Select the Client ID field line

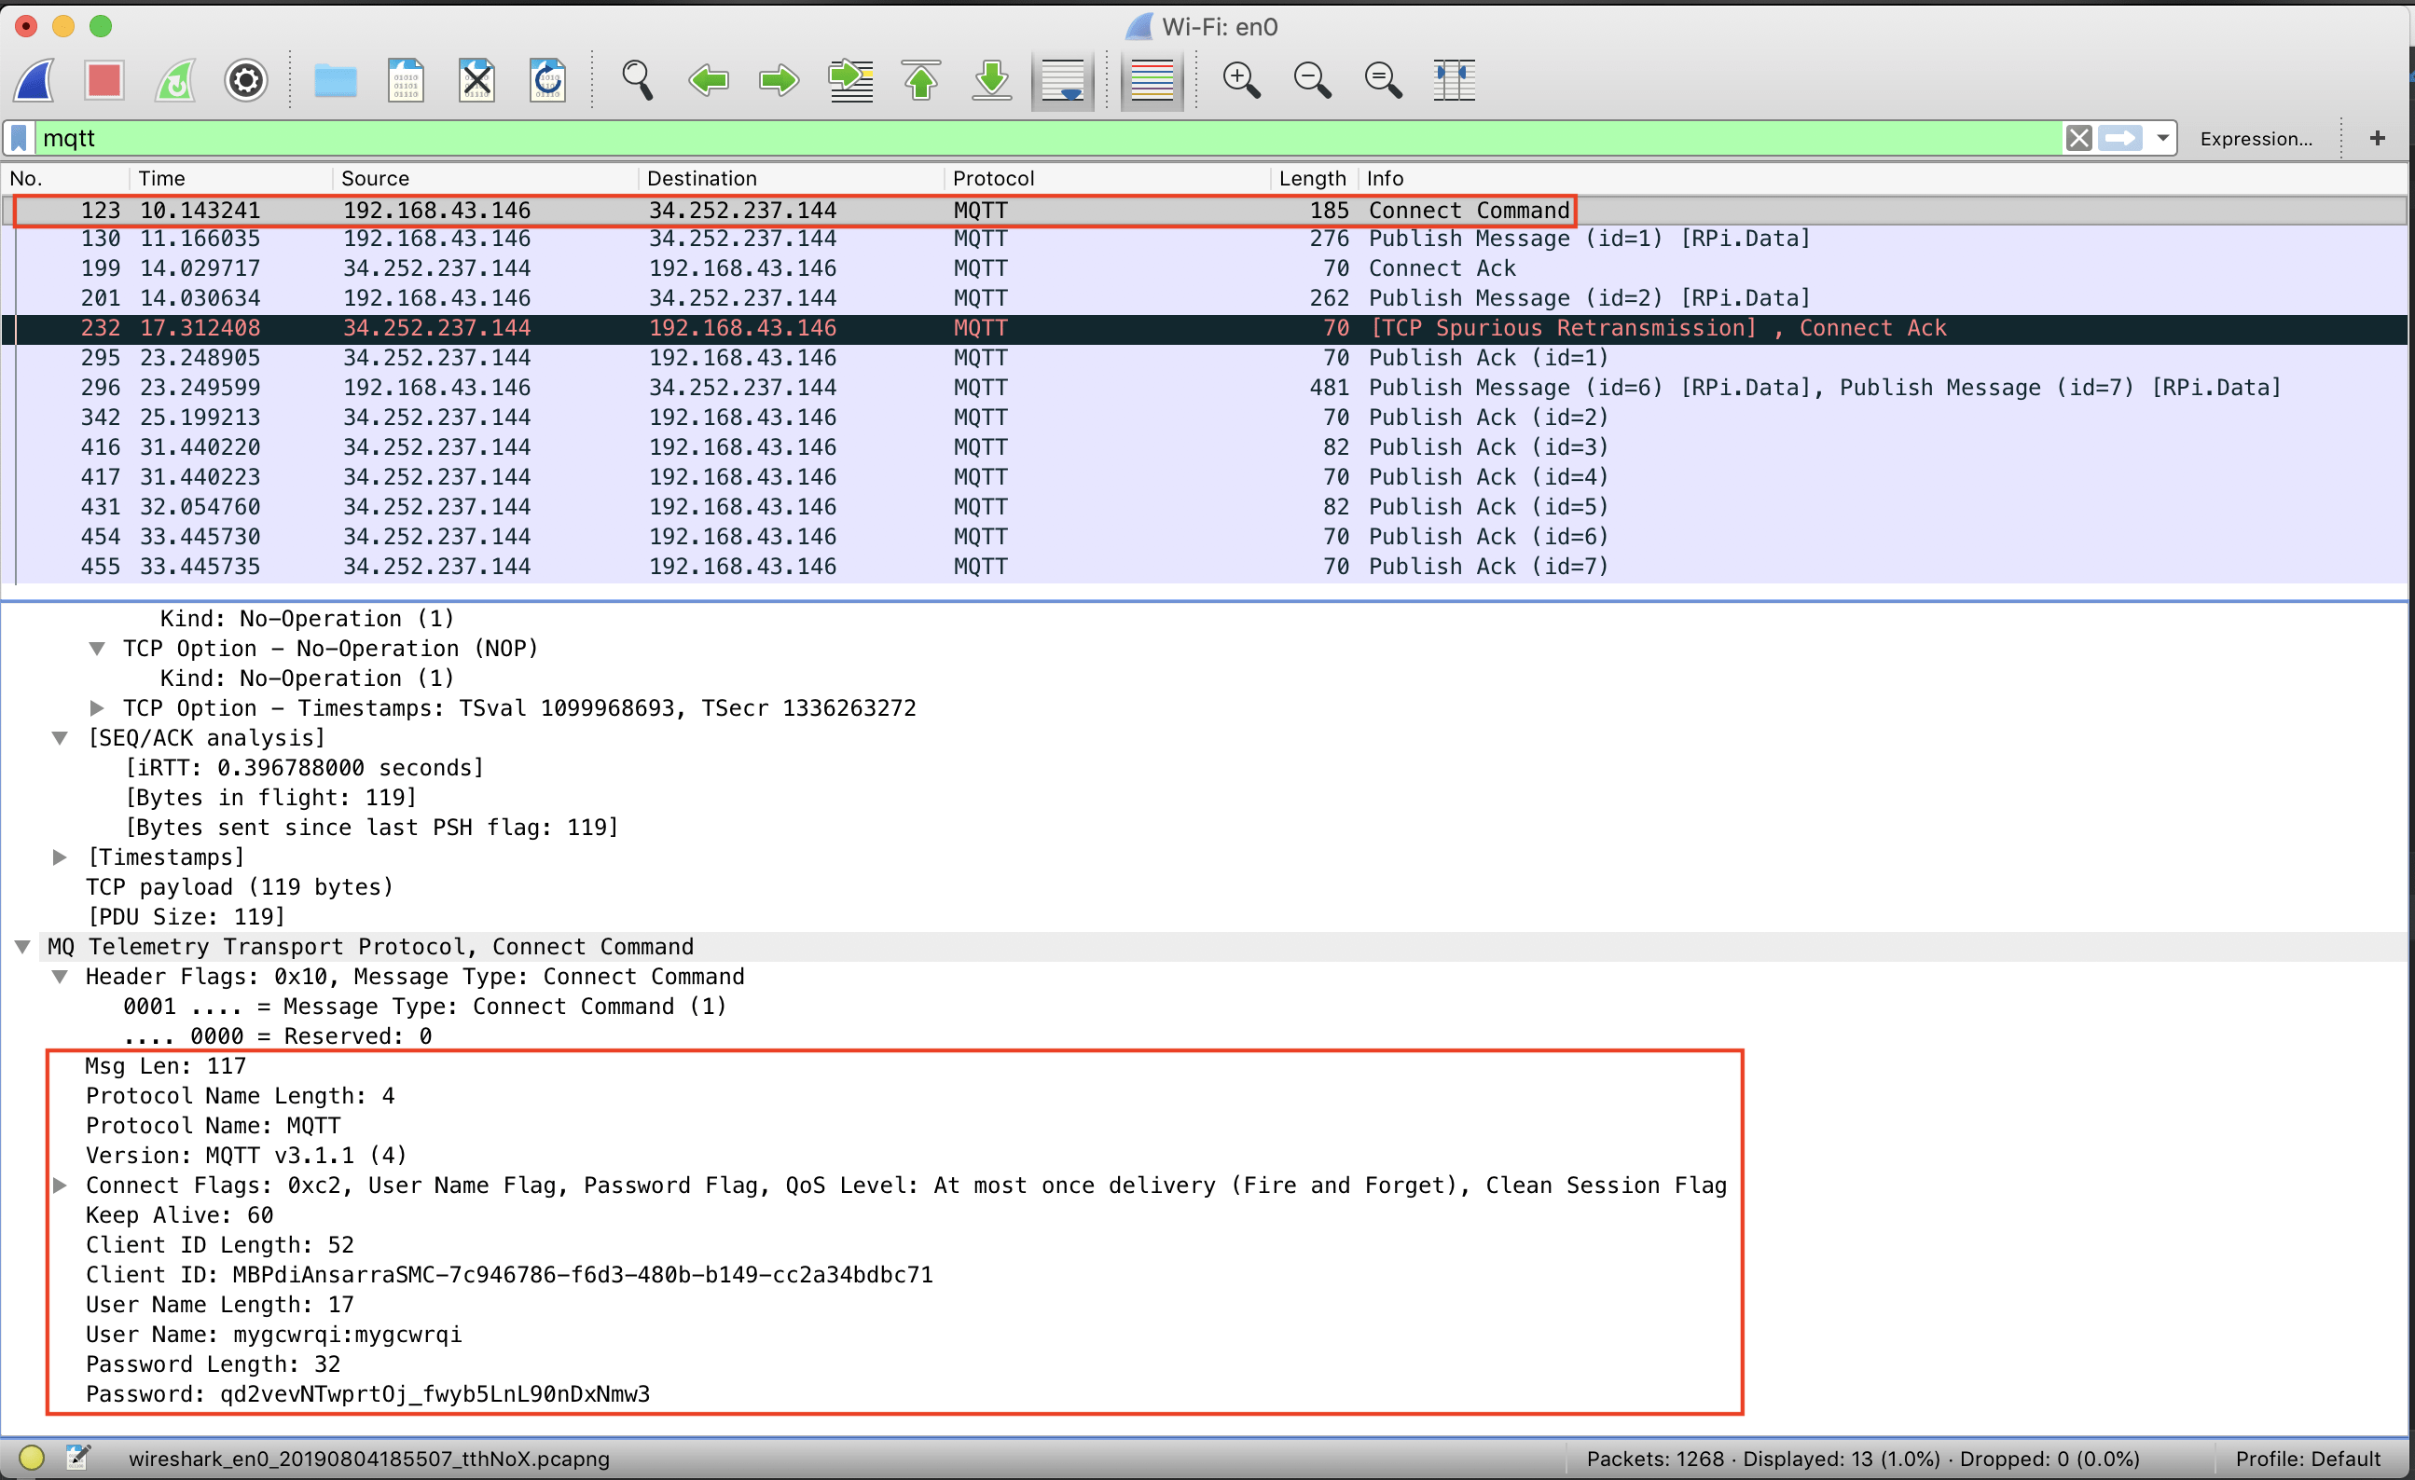point(510,1275)
